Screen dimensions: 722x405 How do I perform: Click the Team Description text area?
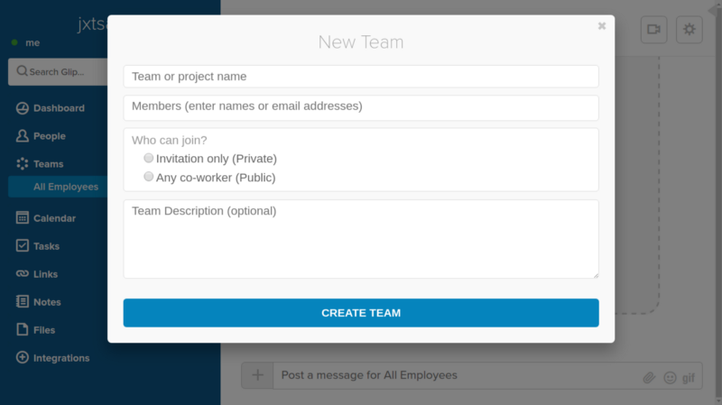(361, 239)
